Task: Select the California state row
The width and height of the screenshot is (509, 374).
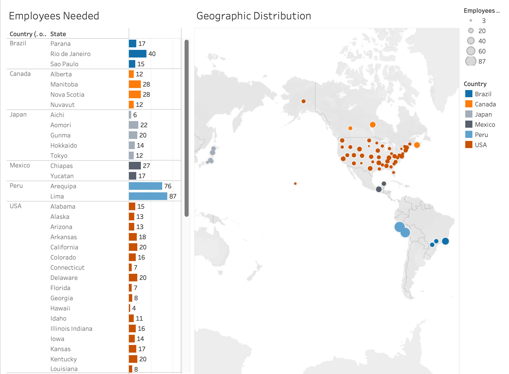Action: tap(64, 247)
